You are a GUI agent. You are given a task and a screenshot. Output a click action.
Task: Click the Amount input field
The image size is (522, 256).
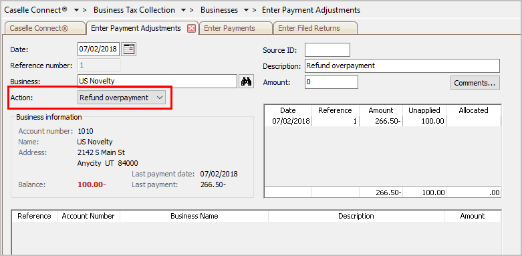[332, 82]
